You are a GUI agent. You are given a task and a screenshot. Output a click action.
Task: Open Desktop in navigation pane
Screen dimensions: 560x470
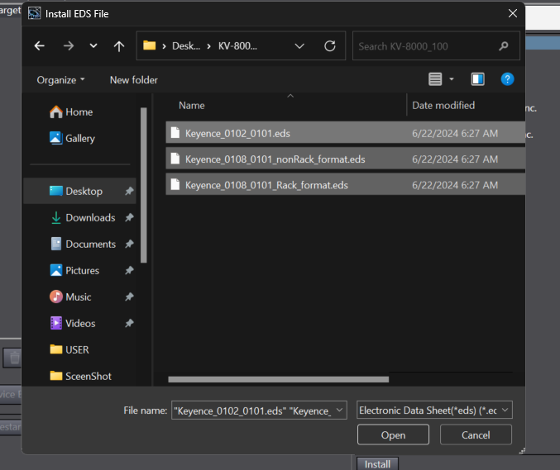[79, 191]
